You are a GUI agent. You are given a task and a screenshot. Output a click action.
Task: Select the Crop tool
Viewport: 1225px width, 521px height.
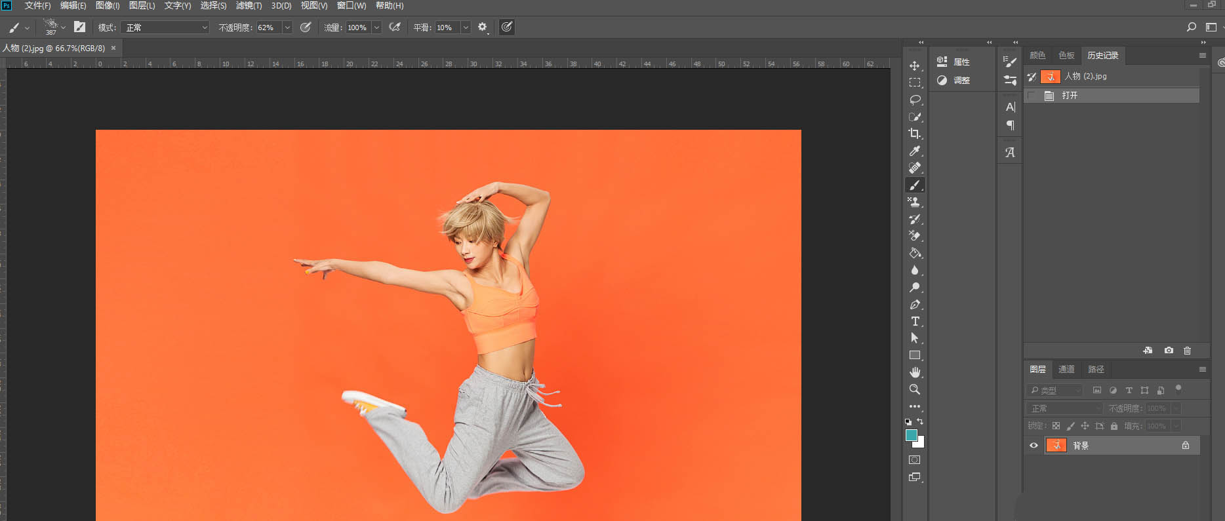915,134
